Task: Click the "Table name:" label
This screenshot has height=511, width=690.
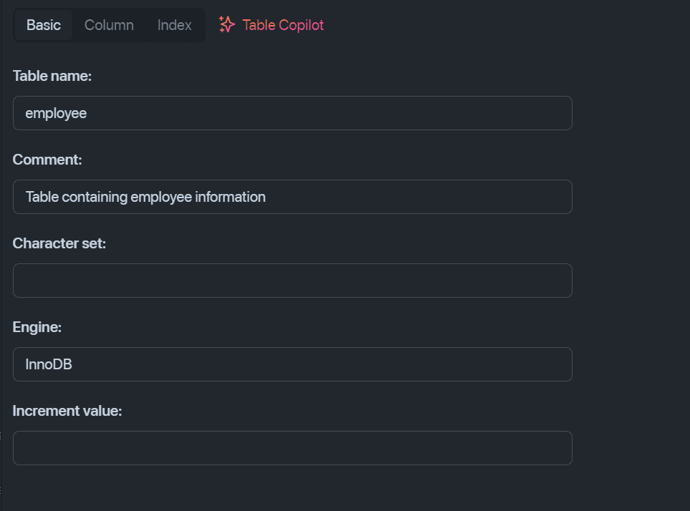Action: [52, 76]
